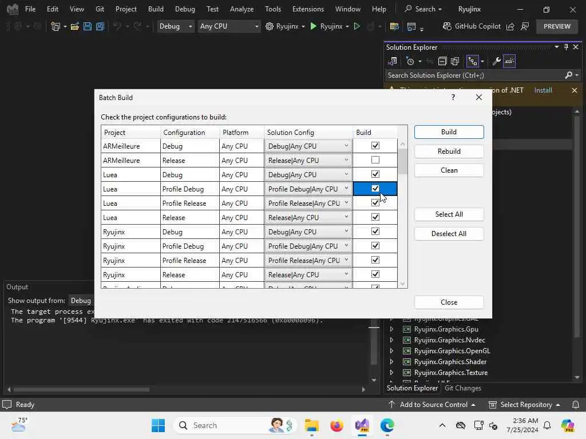The image size is (586, 439).
Task: Click the Solution Explorer search magnifier icon
Action: coord(569,75)
